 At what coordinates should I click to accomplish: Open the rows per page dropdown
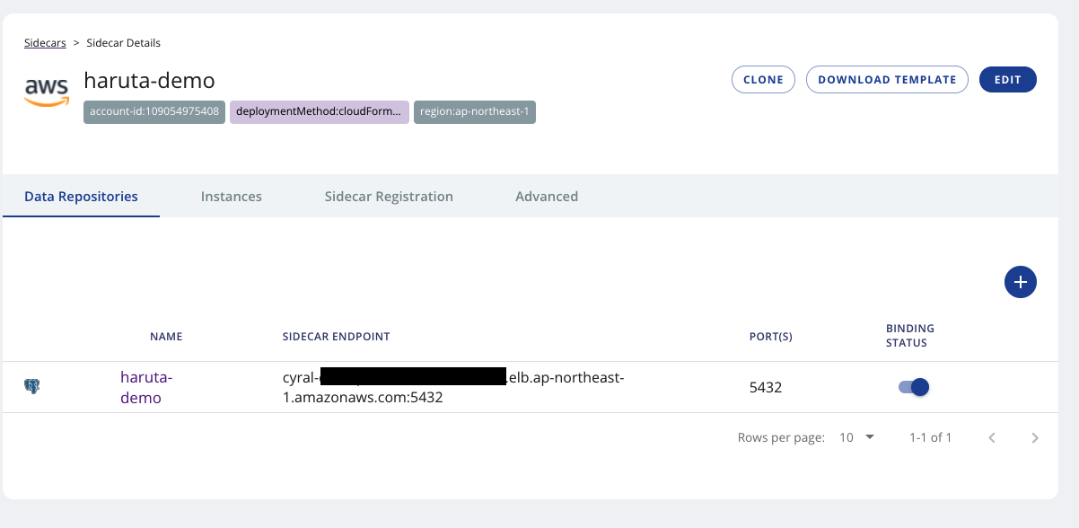point(853,437)
